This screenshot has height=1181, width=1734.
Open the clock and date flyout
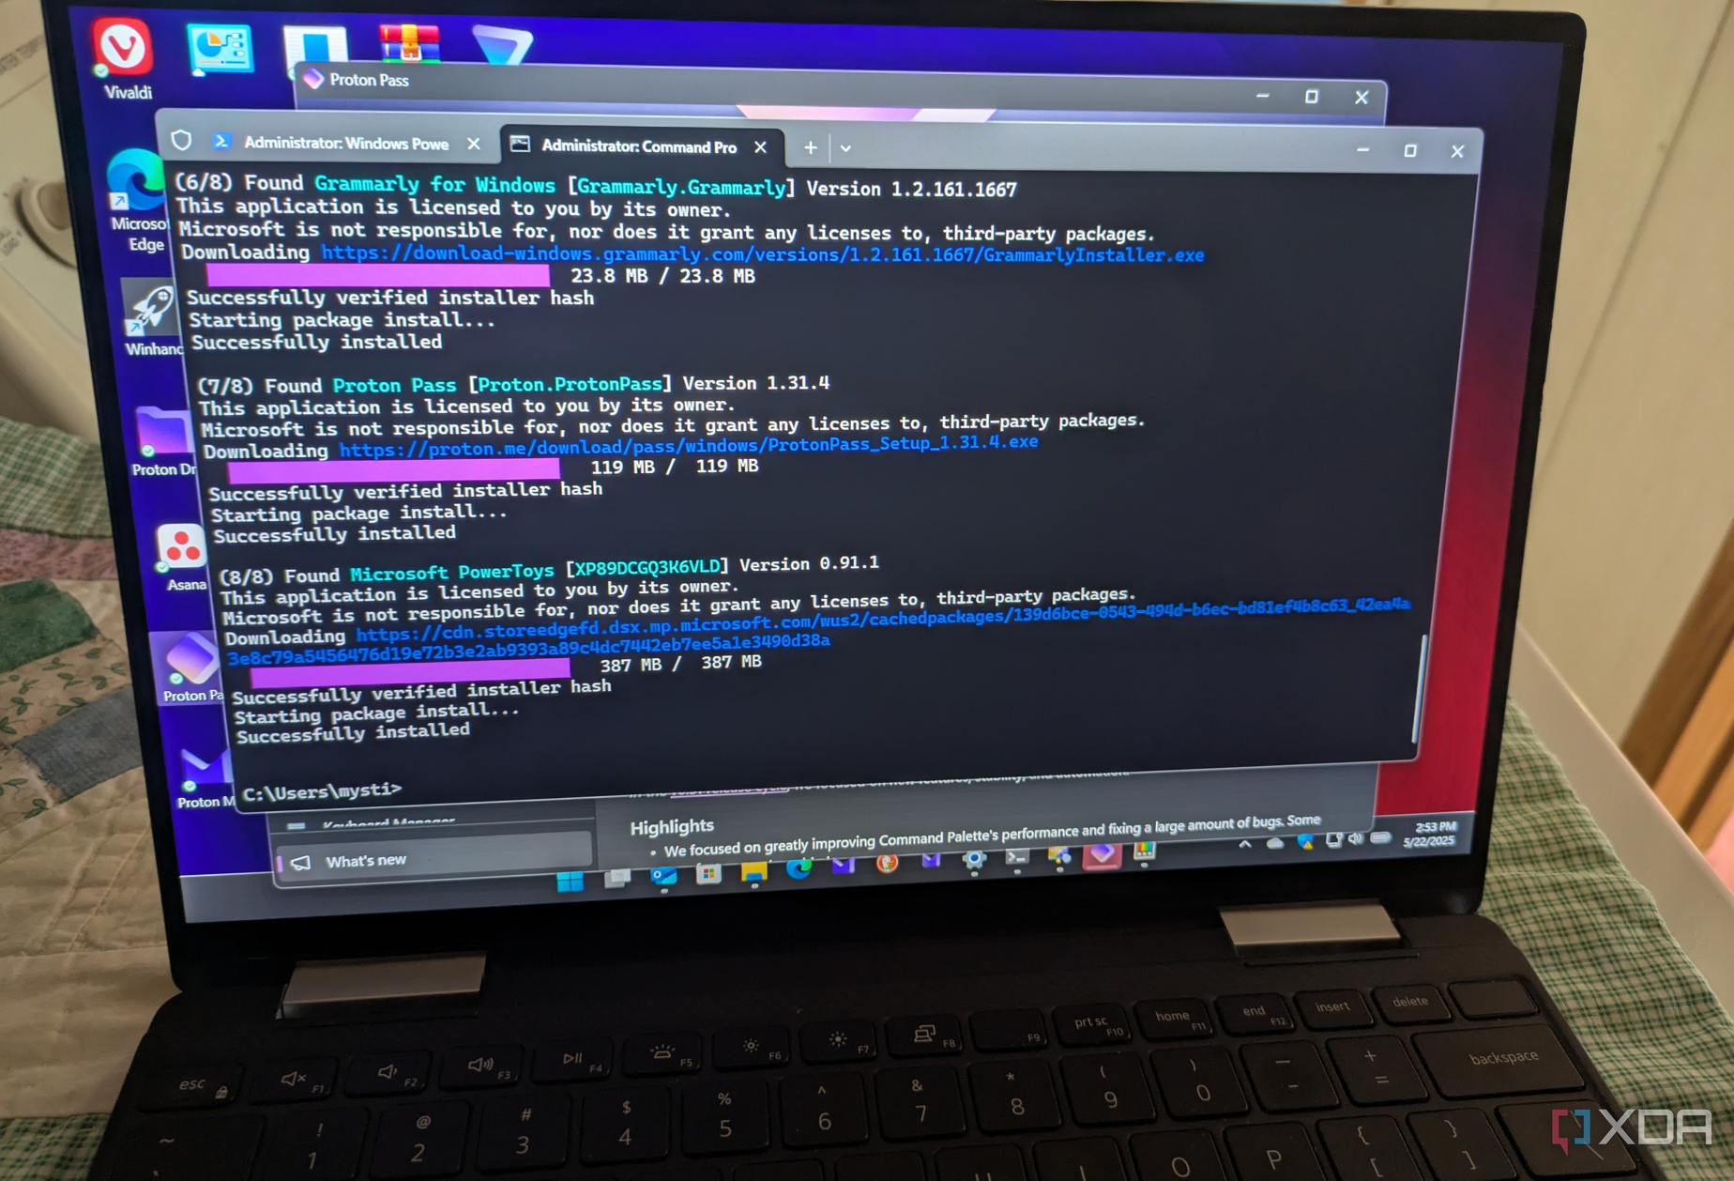[x=1432, y=834]
